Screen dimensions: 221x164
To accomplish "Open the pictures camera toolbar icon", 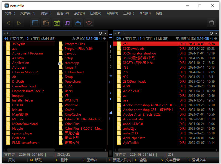I will [x=57, y=23].
